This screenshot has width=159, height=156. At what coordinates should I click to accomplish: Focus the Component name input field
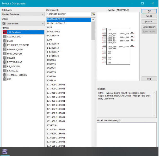[69, 14]
